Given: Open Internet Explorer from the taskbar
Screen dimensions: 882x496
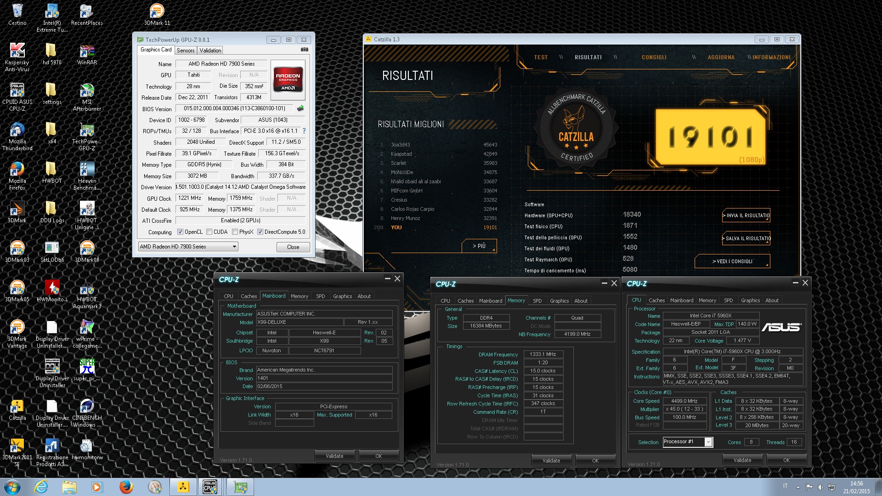Looking at the screenshot, I should (41, 487).
